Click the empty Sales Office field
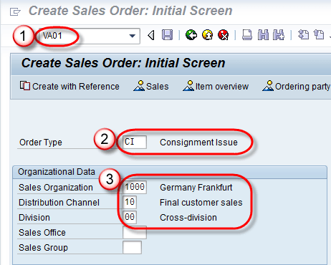Viewport: 331px width, 265px height. 135,232
